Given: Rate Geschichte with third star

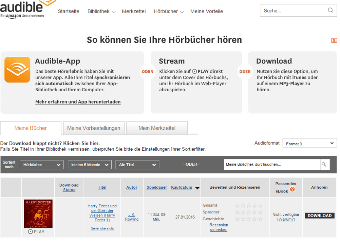Looking at the screenshot, I should 249,219.
